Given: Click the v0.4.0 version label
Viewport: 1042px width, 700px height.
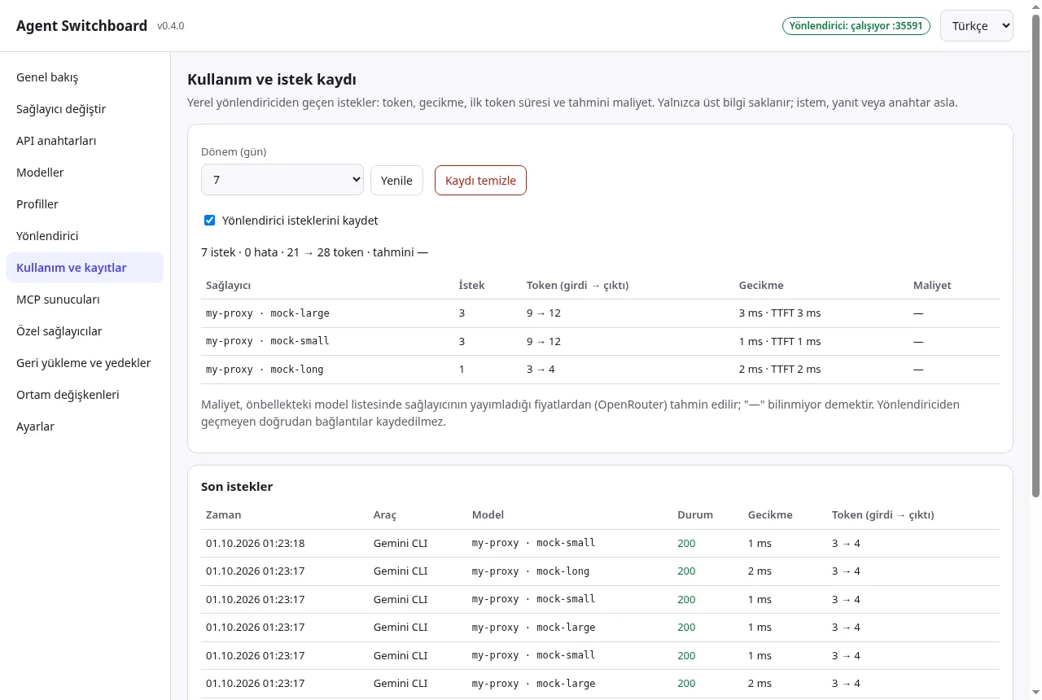Looking at the screenshot, I should tap(171, 26).
